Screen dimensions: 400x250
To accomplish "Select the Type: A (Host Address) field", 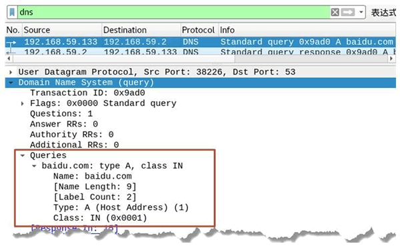I will coord(121,207).
